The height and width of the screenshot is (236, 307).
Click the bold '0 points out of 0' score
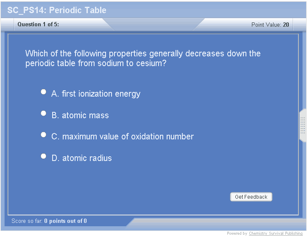pos(65,221)
